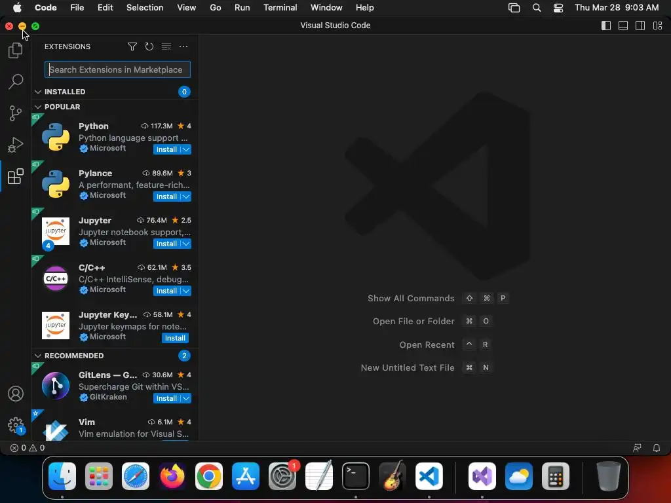Image resolution: width=671 pixels, height=503 pixels.
Task: Clear extensions search results icon
Action: click(166, 47)
